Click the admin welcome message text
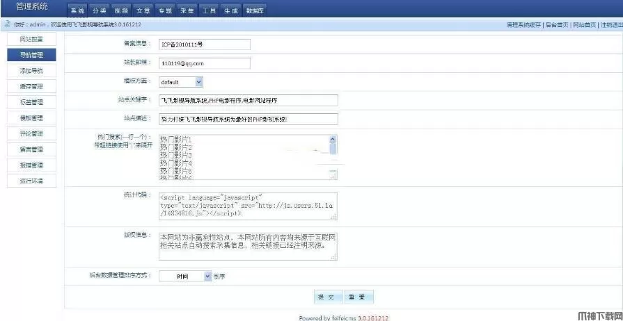This screenshot has height=321, width=623. point(77,24)
